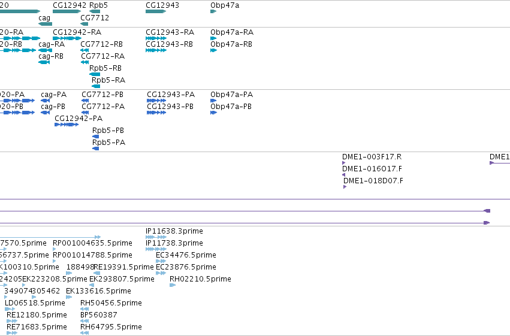Screen dimensions: 510x336
Task: Click the CG12943 teal gene arrow glyph
Action: pyautogui.click(x=156, y=11)
